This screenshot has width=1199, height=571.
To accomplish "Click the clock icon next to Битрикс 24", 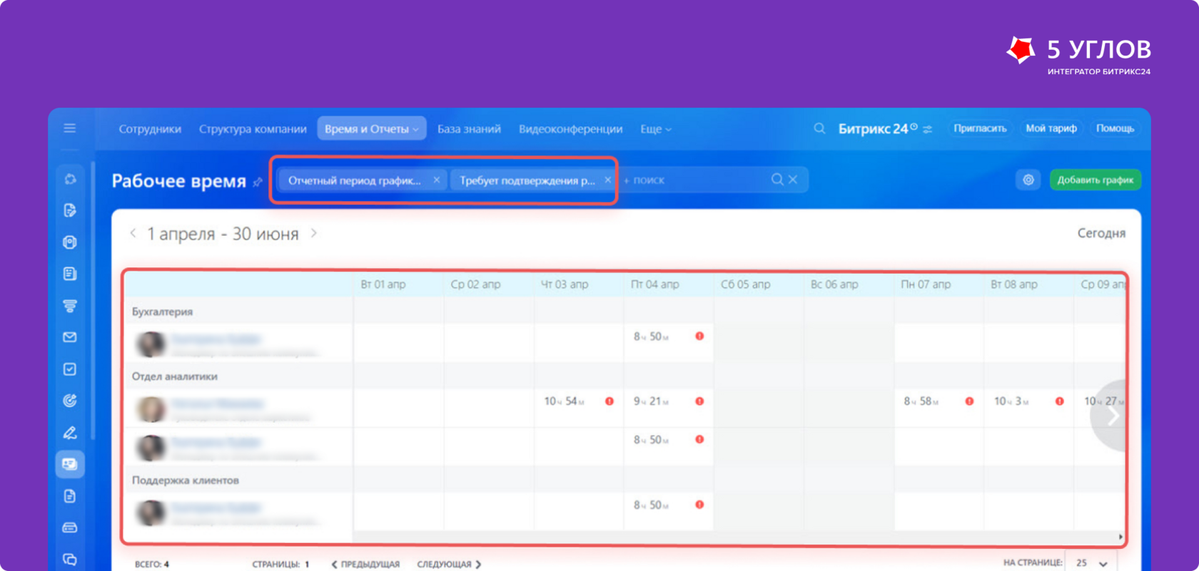I will point(914,126).
